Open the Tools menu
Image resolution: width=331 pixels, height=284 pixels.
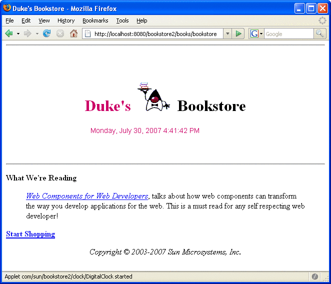[122, 20]
